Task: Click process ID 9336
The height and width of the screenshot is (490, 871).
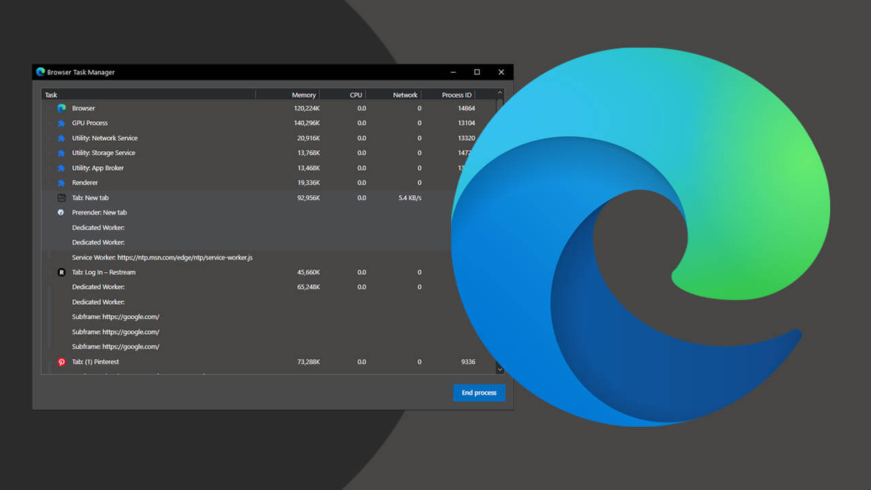Action: point(468,362)
